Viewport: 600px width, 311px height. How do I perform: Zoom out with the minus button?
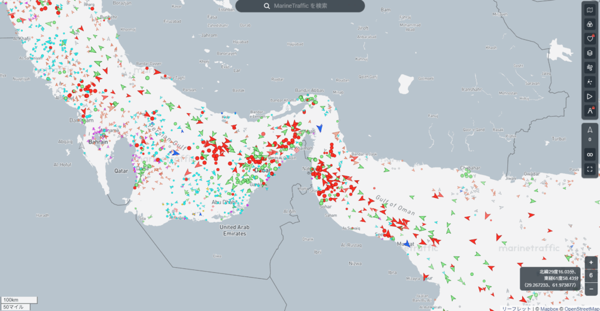tap(591, 289)
